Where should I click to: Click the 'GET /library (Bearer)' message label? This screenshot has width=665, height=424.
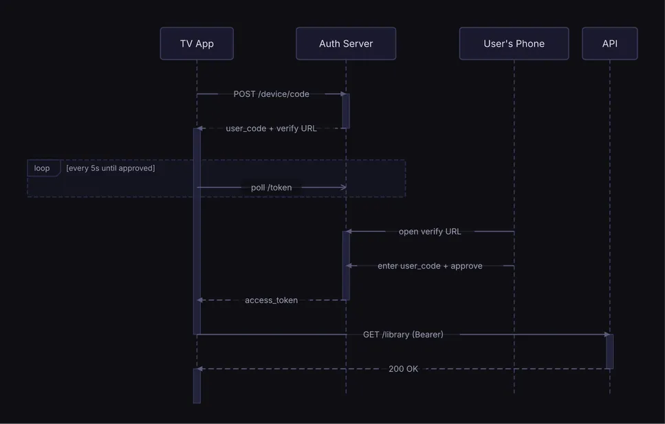403,335
